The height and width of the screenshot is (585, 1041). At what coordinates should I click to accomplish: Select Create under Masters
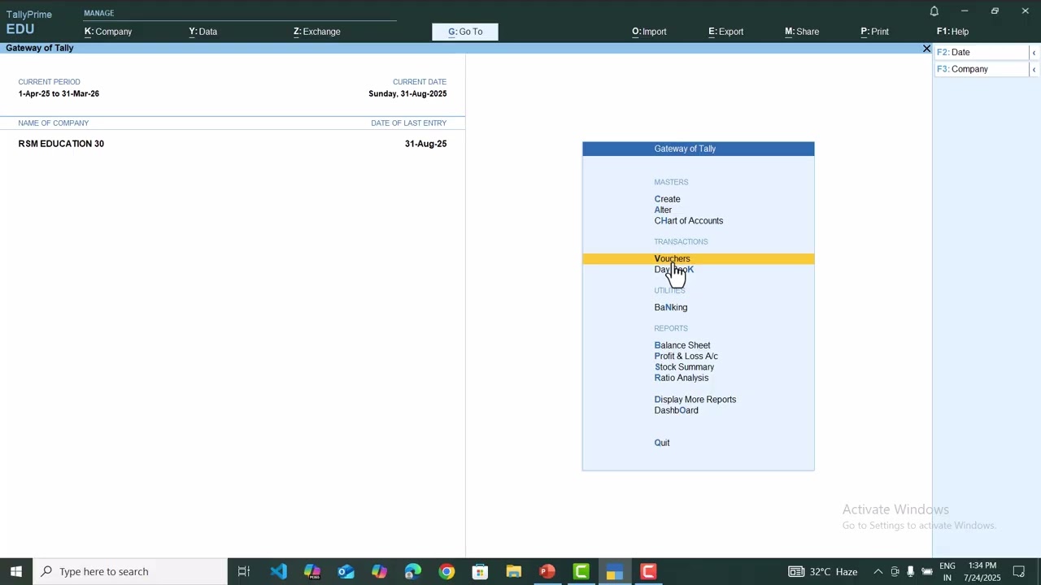tap(668, 199)
